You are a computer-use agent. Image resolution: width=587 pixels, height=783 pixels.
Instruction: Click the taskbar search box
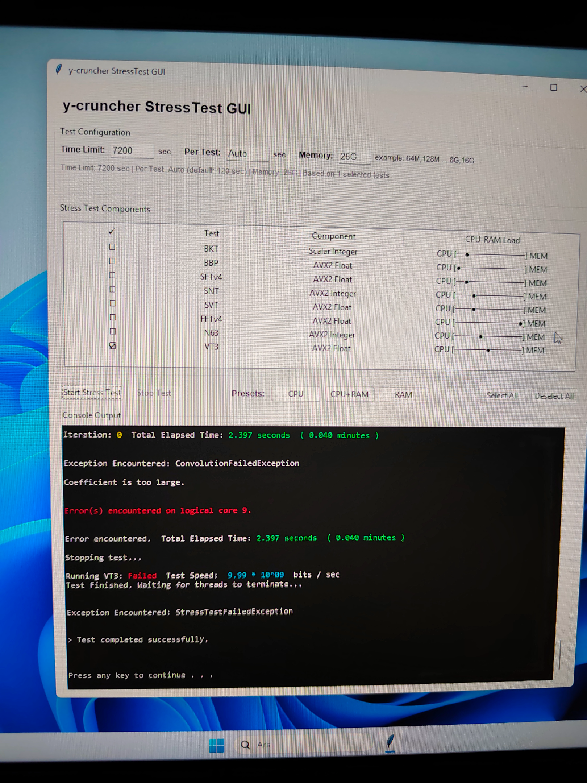pyautogui.click(x=304, y=744)
